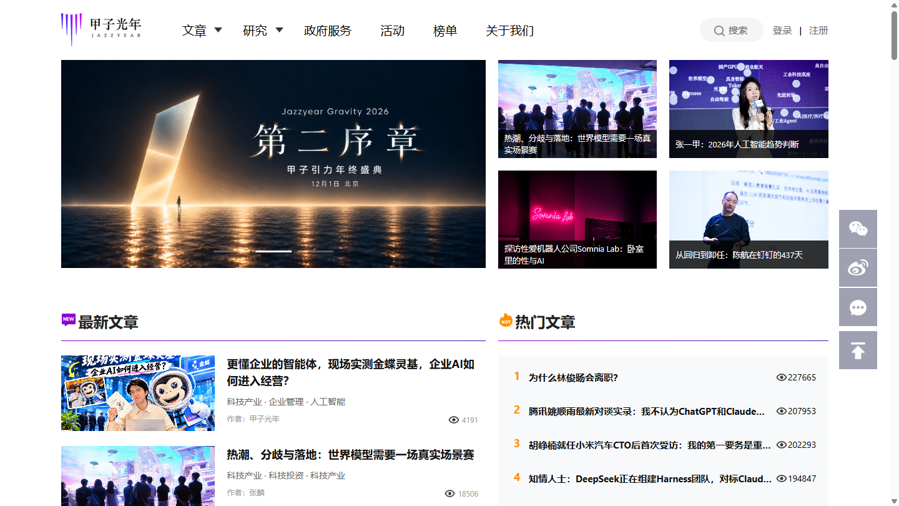Expand the 文章 dropdown arrow
This screenshot has width=899, height=506.
click(218, 29)
